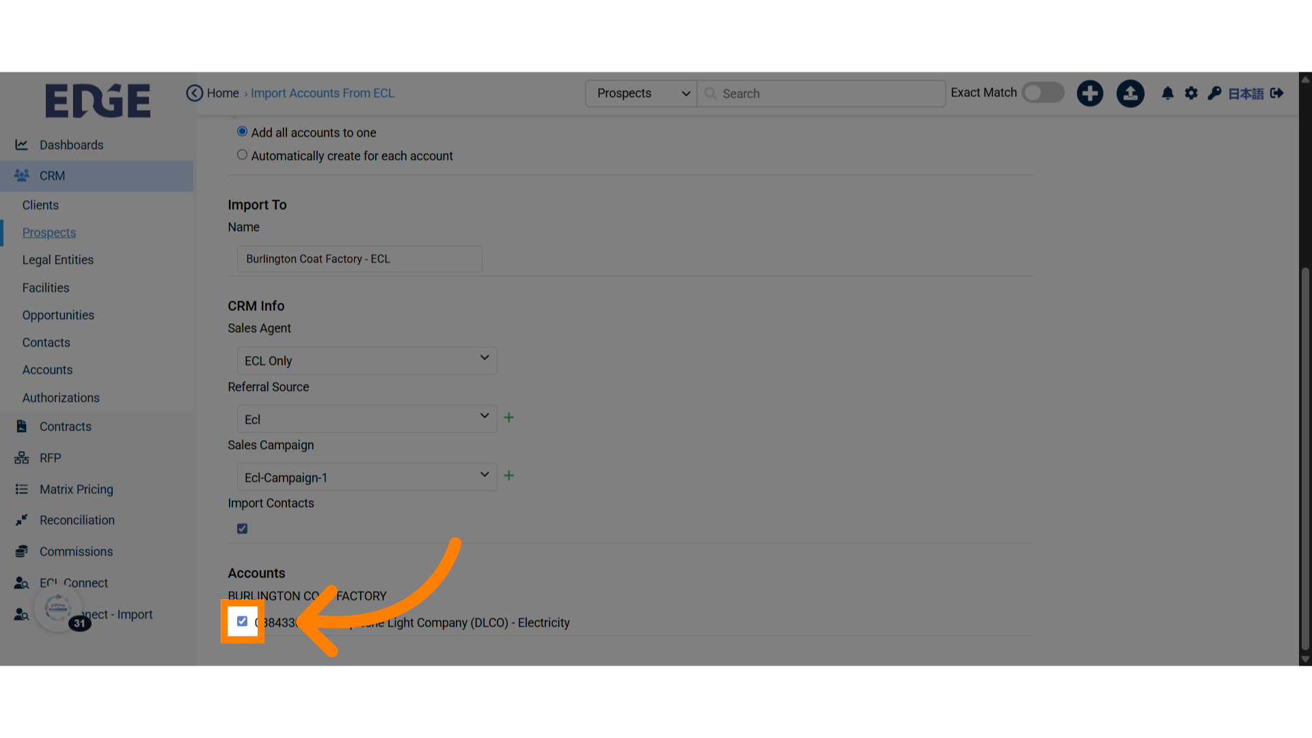Screen dimensions: 1312x738
Task: Click the page vertical scrollbar thumb
Action: pos(1305,458)
